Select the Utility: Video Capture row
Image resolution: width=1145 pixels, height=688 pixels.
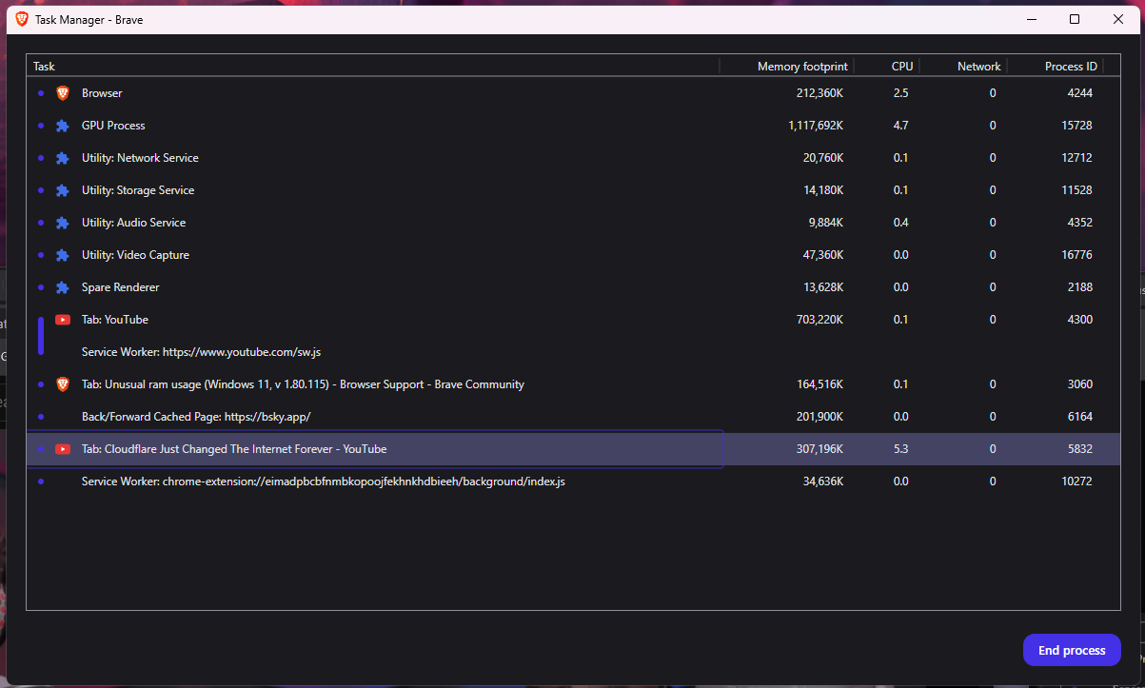click(x=573, y=255)
